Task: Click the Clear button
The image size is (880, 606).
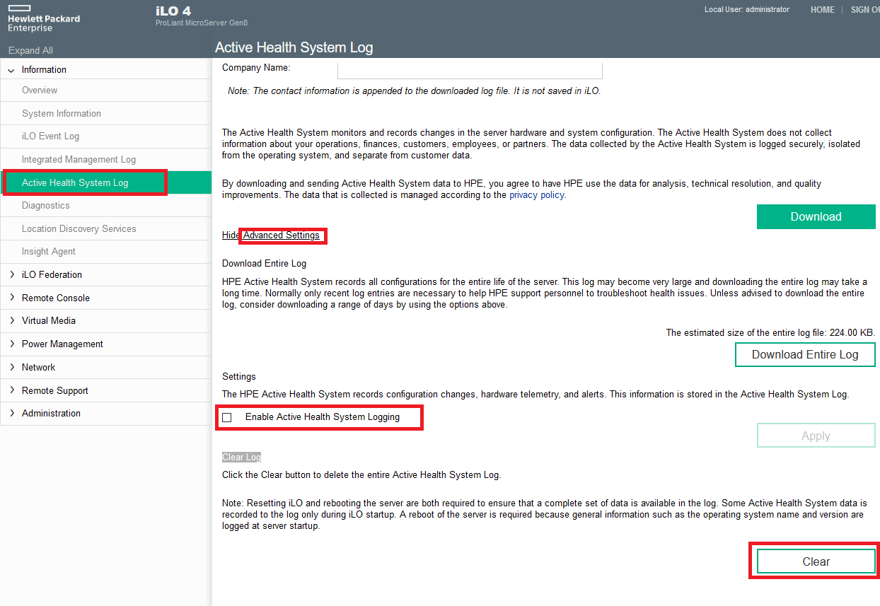Action: pyautogui.click(x=816, y=561)
